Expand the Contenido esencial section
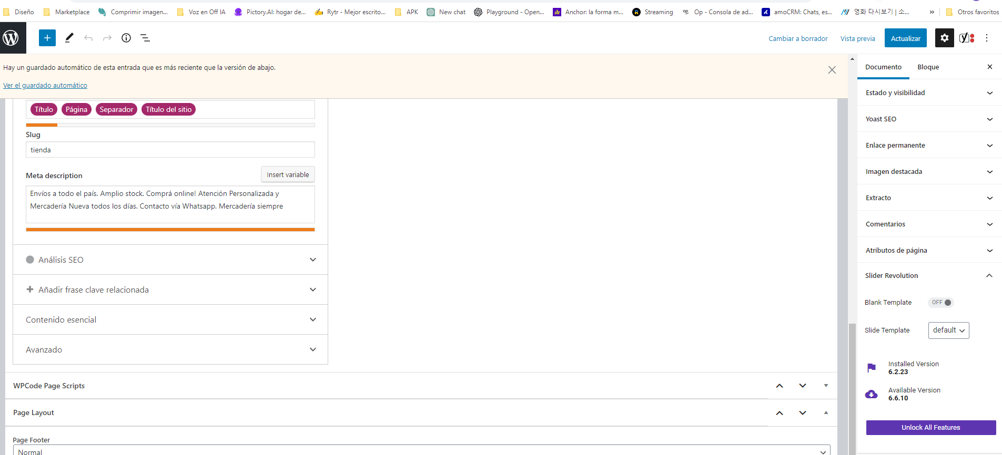The width and height of the screenshot is (1002, 455). pyautogui.click(x=170, y=319)
